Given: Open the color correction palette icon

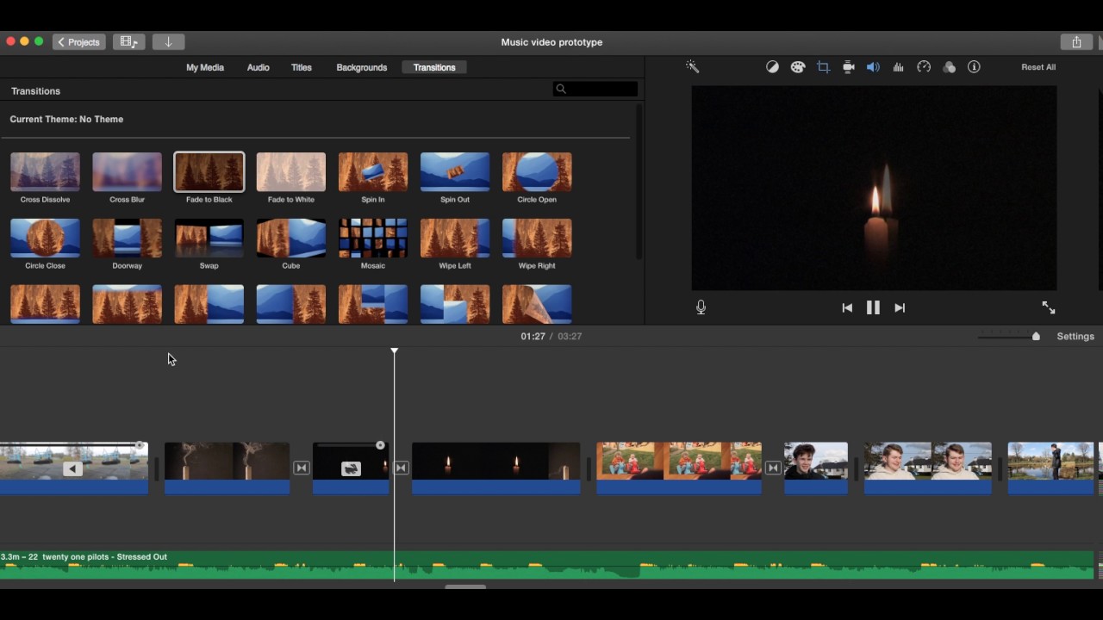Looking at the screenshot, I should click(x=798, y=67).
